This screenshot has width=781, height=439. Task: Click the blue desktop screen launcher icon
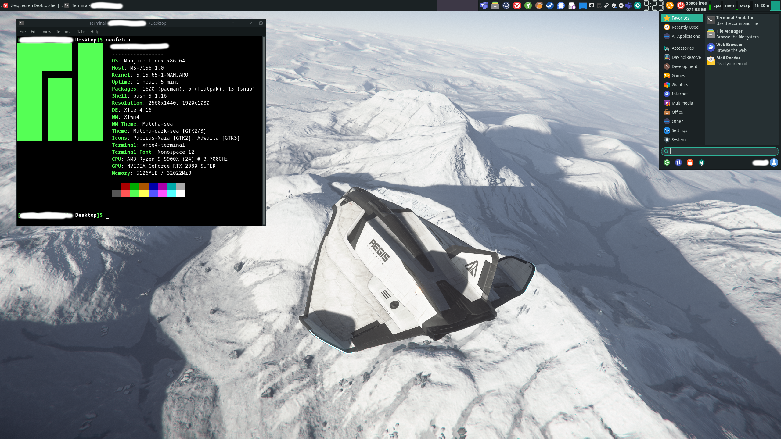point(583,5)
